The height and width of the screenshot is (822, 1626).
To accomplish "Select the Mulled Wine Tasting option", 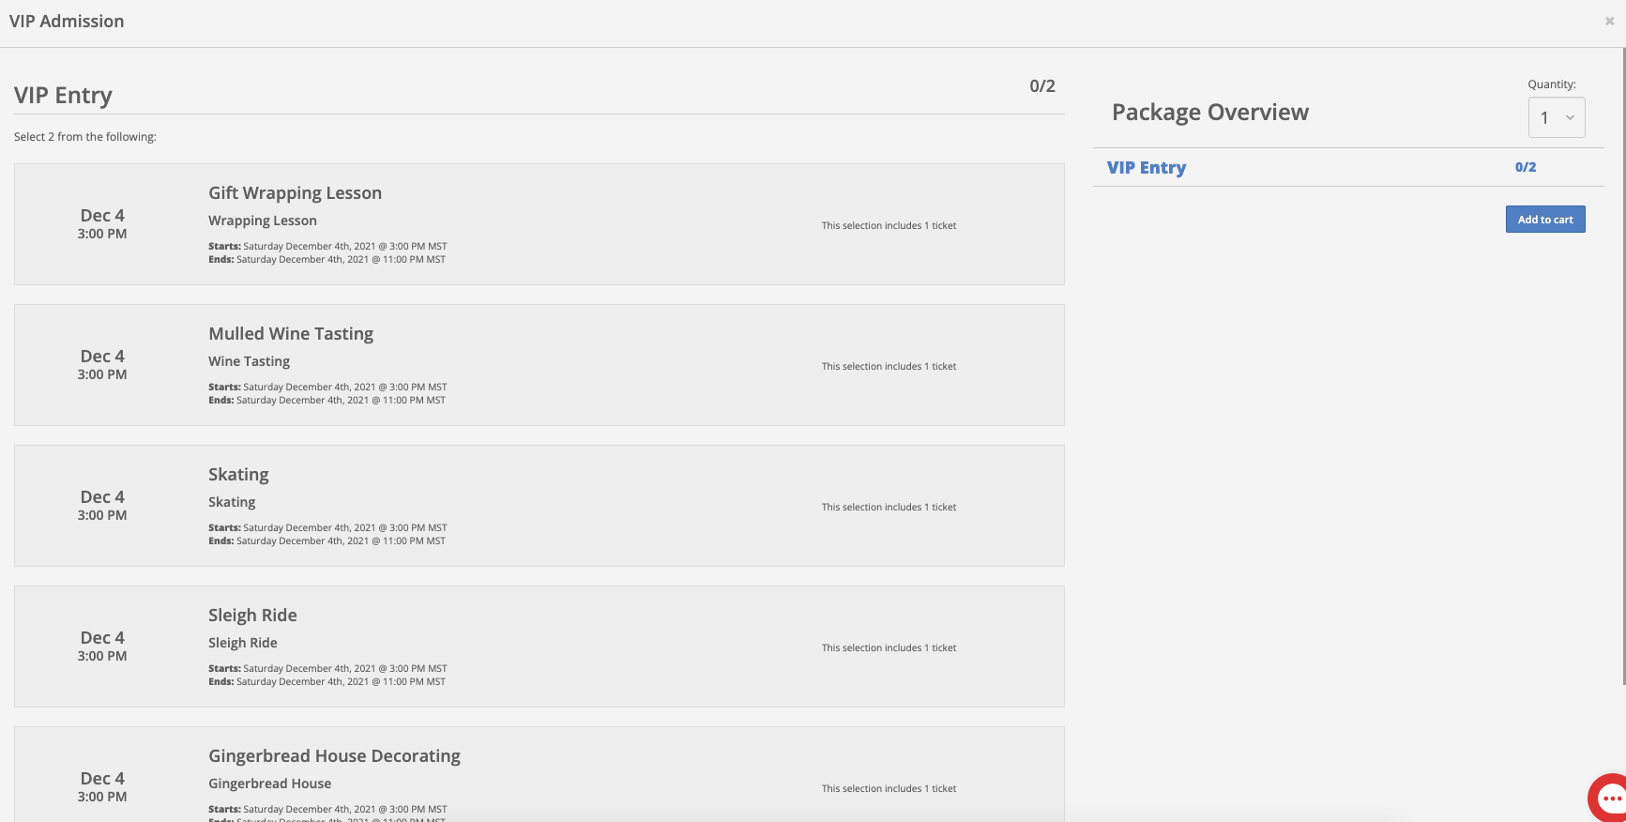I will 539,365.
